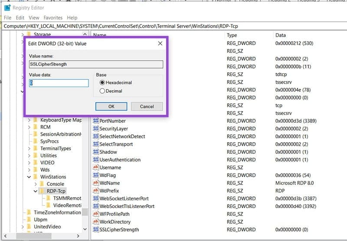Open the View menu
The image size is (347, 241).
pyautogui.click(x=34, y=18)
